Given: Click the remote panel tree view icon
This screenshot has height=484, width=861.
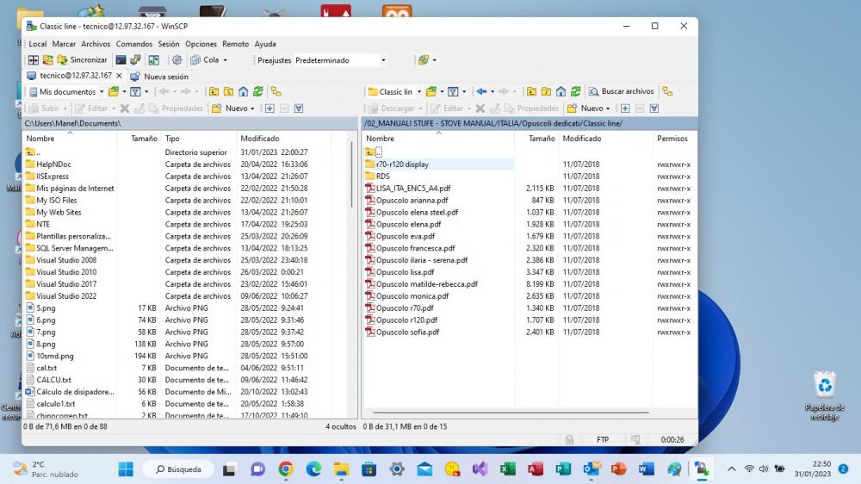Looking at the screenshot, I should [667, 92].
